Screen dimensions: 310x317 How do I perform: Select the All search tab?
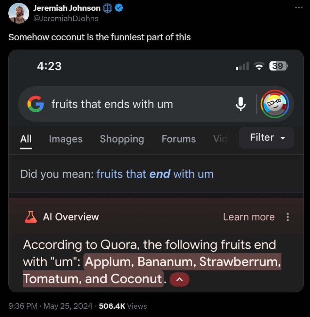point(26,139)
